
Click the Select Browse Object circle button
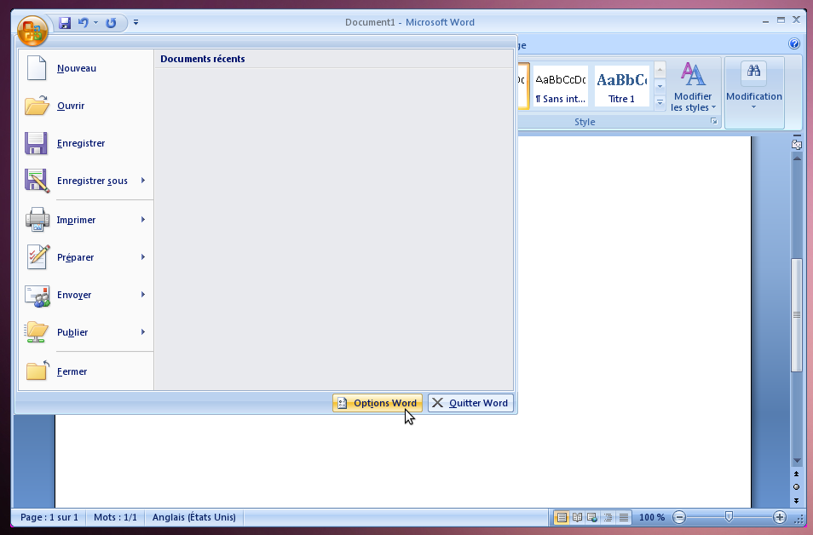tap(797, 486)
